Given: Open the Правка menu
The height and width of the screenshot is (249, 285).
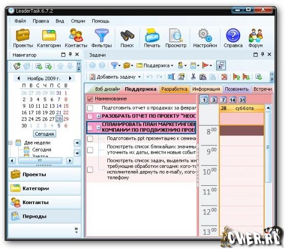Looking at the screenshot, I should pos(41,21).
